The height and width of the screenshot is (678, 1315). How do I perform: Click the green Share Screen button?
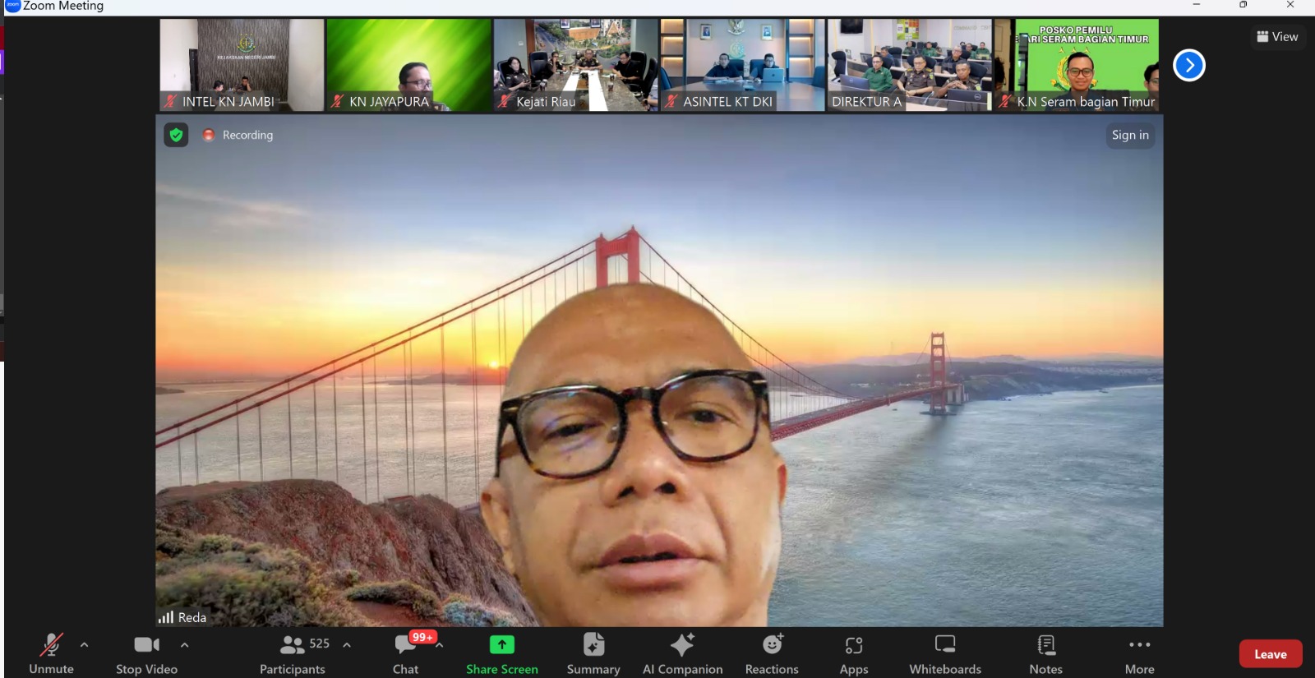click(x=501, y=653)
